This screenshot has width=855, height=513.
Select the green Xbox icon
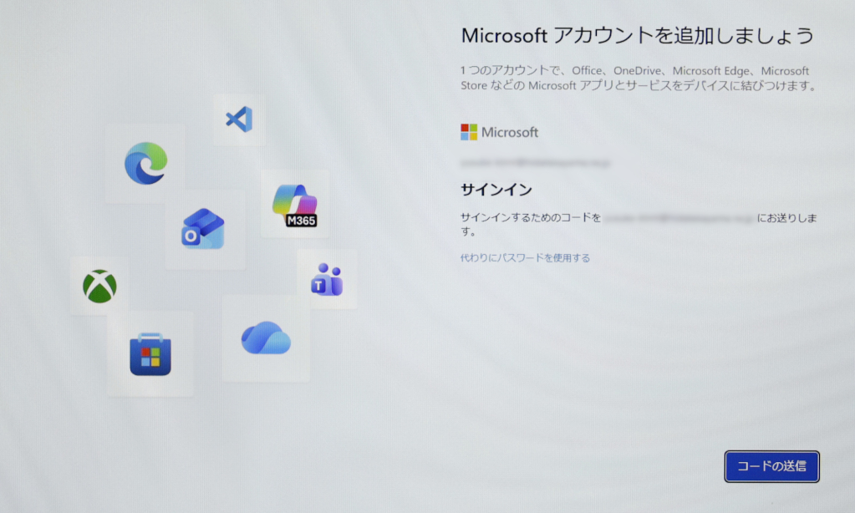click(99, 287)
